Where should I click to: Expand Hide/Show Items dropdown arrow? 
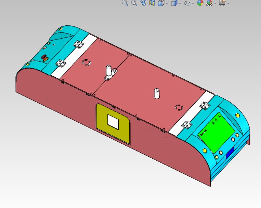click(x=193, y=3)
